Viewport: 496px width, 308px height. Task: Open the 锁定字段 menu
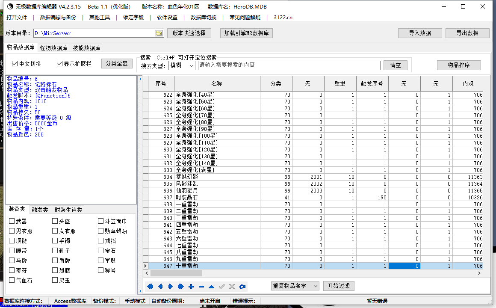tap(133, 18)
